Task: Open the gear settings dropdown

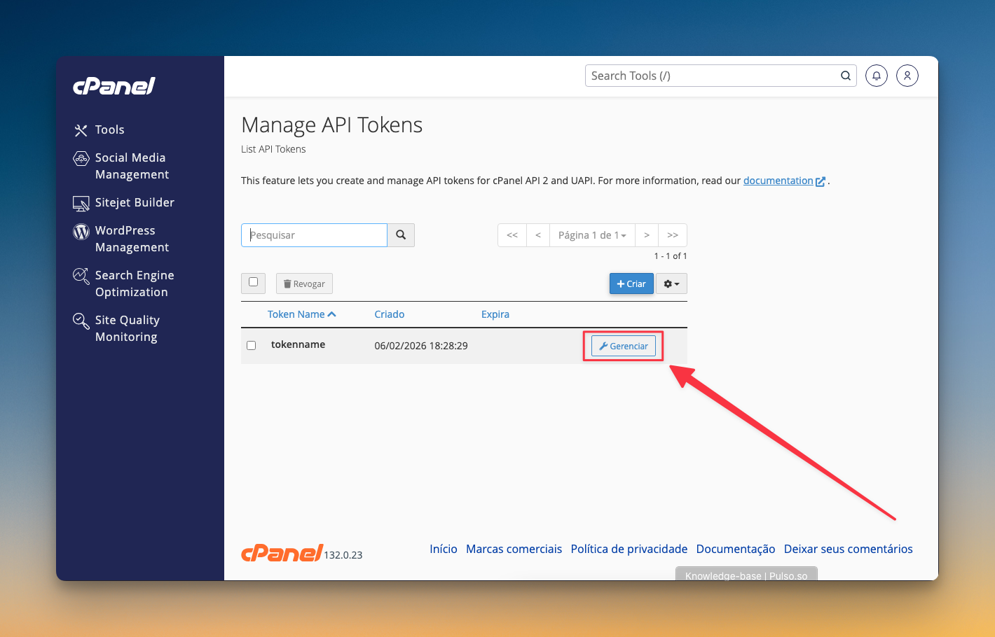Action: click(671, 283)
